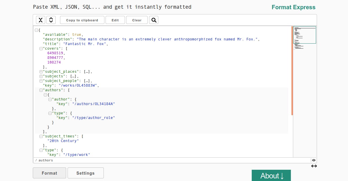Click the Clear button
Image resolution: width=348 pixels, height=181 pixels.
[137, 20]
